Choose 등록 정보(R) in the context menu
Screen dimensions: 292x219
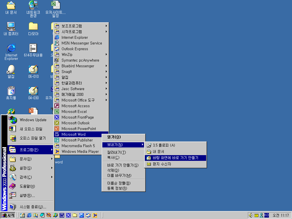pyautogui.click(x=123, y=188)
